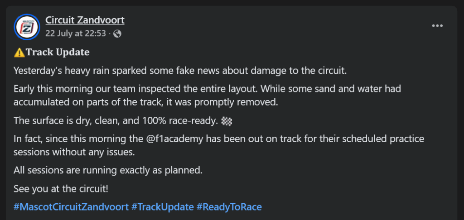Click the line The surface is dry, clean
The image size is (464, 220).
coord(116,121)
